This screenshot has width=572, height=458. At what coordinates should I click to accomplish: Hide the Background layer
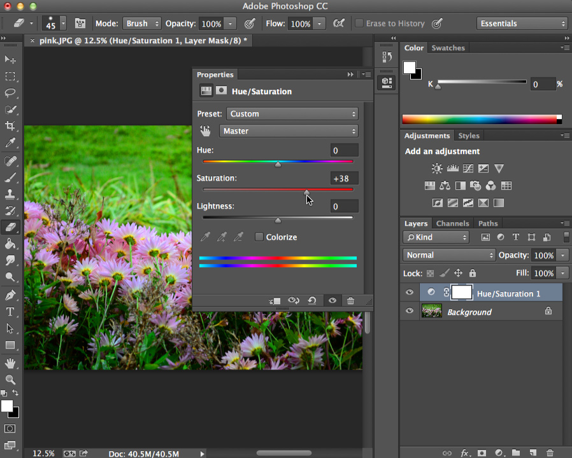click(410, 311)
